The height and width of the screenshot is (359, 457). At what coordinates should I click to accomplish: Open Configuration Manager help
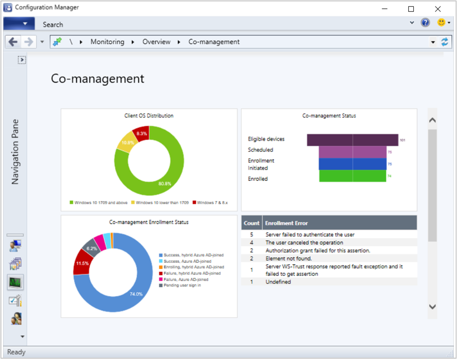pyautogui.click(x=426, y=23)
